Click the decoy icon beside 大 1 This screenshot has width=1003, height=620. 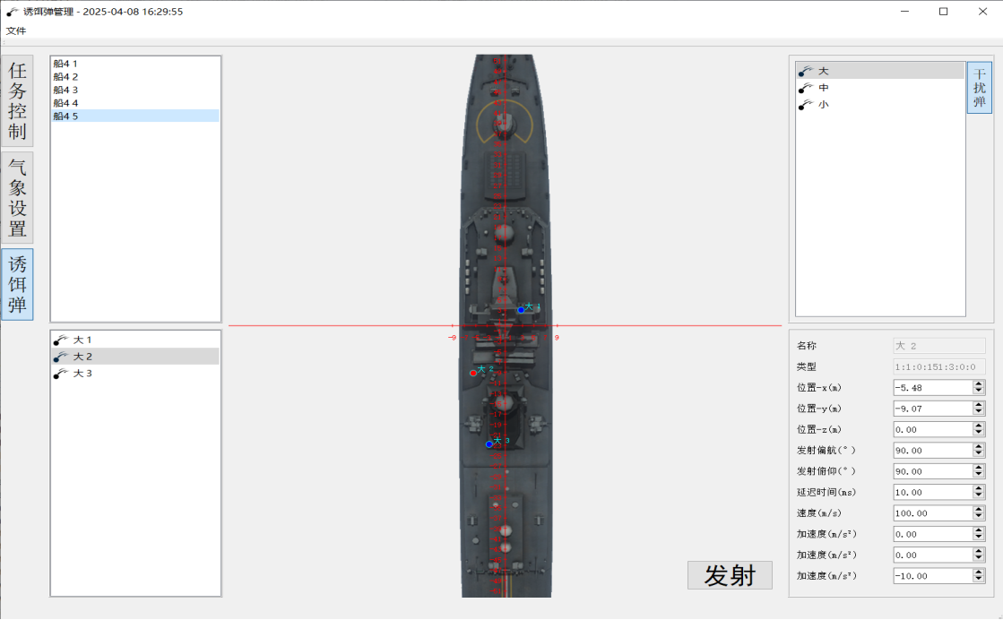pos(60,340)
